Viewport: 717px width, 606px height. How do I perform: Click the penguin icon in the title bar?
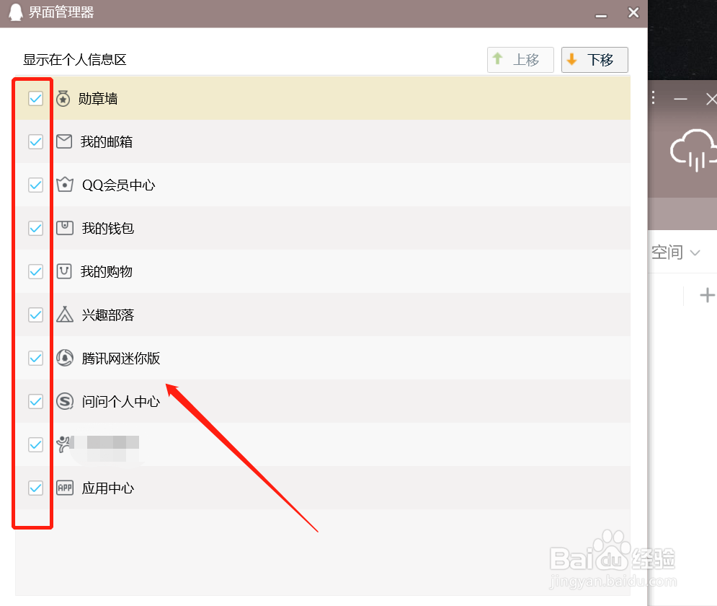[14, 12]
